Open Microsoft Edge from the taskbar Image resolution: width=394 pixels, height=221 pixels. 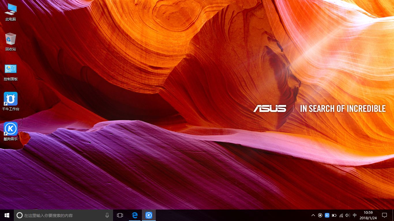(x=134, y=215)
